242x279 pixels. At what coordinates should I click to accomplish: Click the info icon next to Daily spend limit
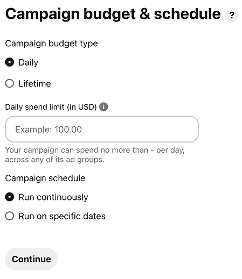pos(103,107)
